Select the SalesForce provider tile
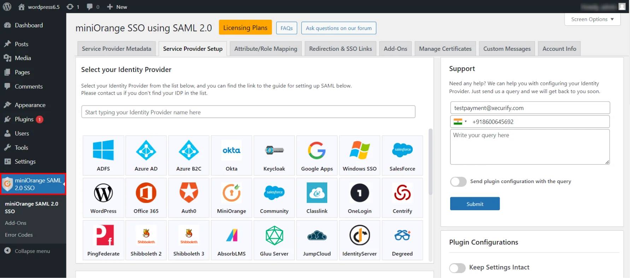 click(x=402, y=155)
